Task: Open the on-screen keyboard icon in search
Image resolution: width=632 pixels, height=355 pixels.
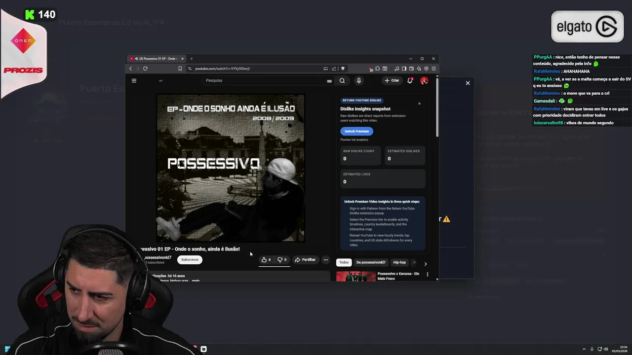Action: 329,80
